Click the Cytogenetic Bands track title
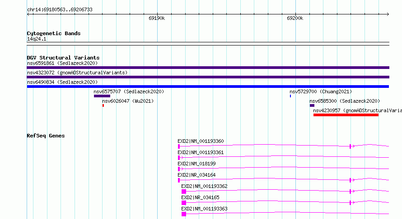This screenshot has width=402, height=219. [x=54, y=33]
